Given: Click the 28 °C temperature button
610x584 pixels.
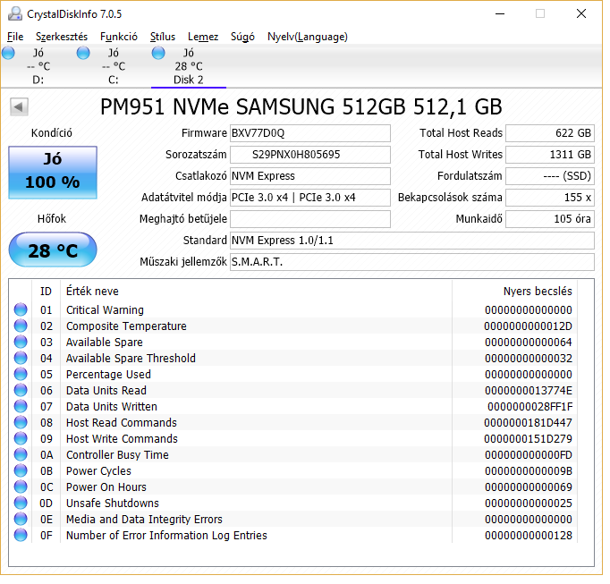Looking at the screenshot, I should coord(53,250).
